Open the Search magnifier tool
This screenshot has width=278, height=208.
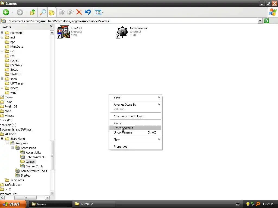pyautogui.click(x=43, y=12)
